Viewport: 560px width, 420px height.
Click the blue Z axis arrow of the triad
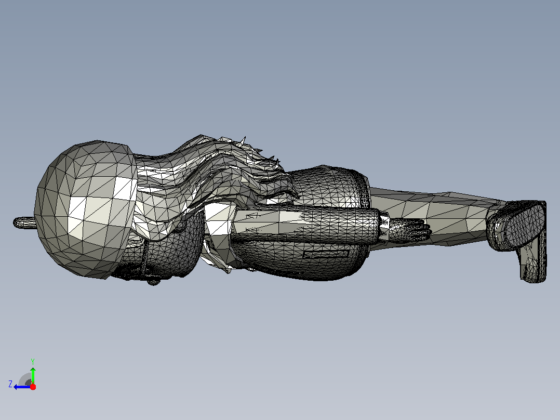[x=21, y=387]
